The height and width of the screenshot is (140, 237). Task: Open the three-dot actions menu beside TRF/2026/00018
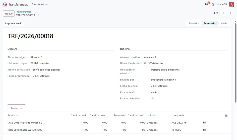pyautogui.click(x=39, y=15)
